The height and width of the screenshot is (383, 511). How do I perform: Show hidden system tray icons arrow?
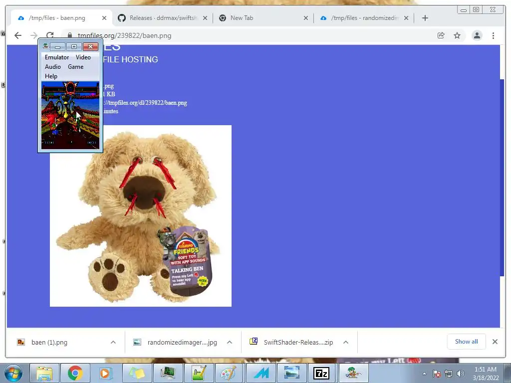pyautogui.click(x=424, y=374)
